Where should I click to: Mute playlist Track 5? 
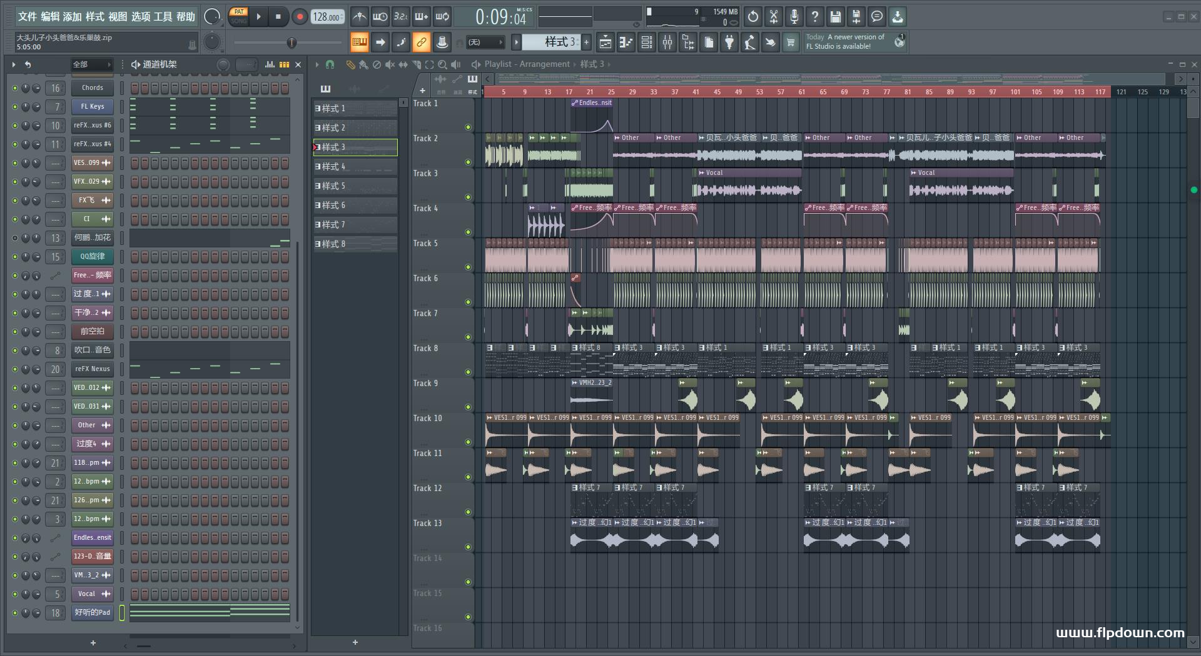coord(468,267)
